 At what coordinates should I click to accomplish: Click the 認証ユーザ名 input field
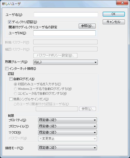coord(57,109)
